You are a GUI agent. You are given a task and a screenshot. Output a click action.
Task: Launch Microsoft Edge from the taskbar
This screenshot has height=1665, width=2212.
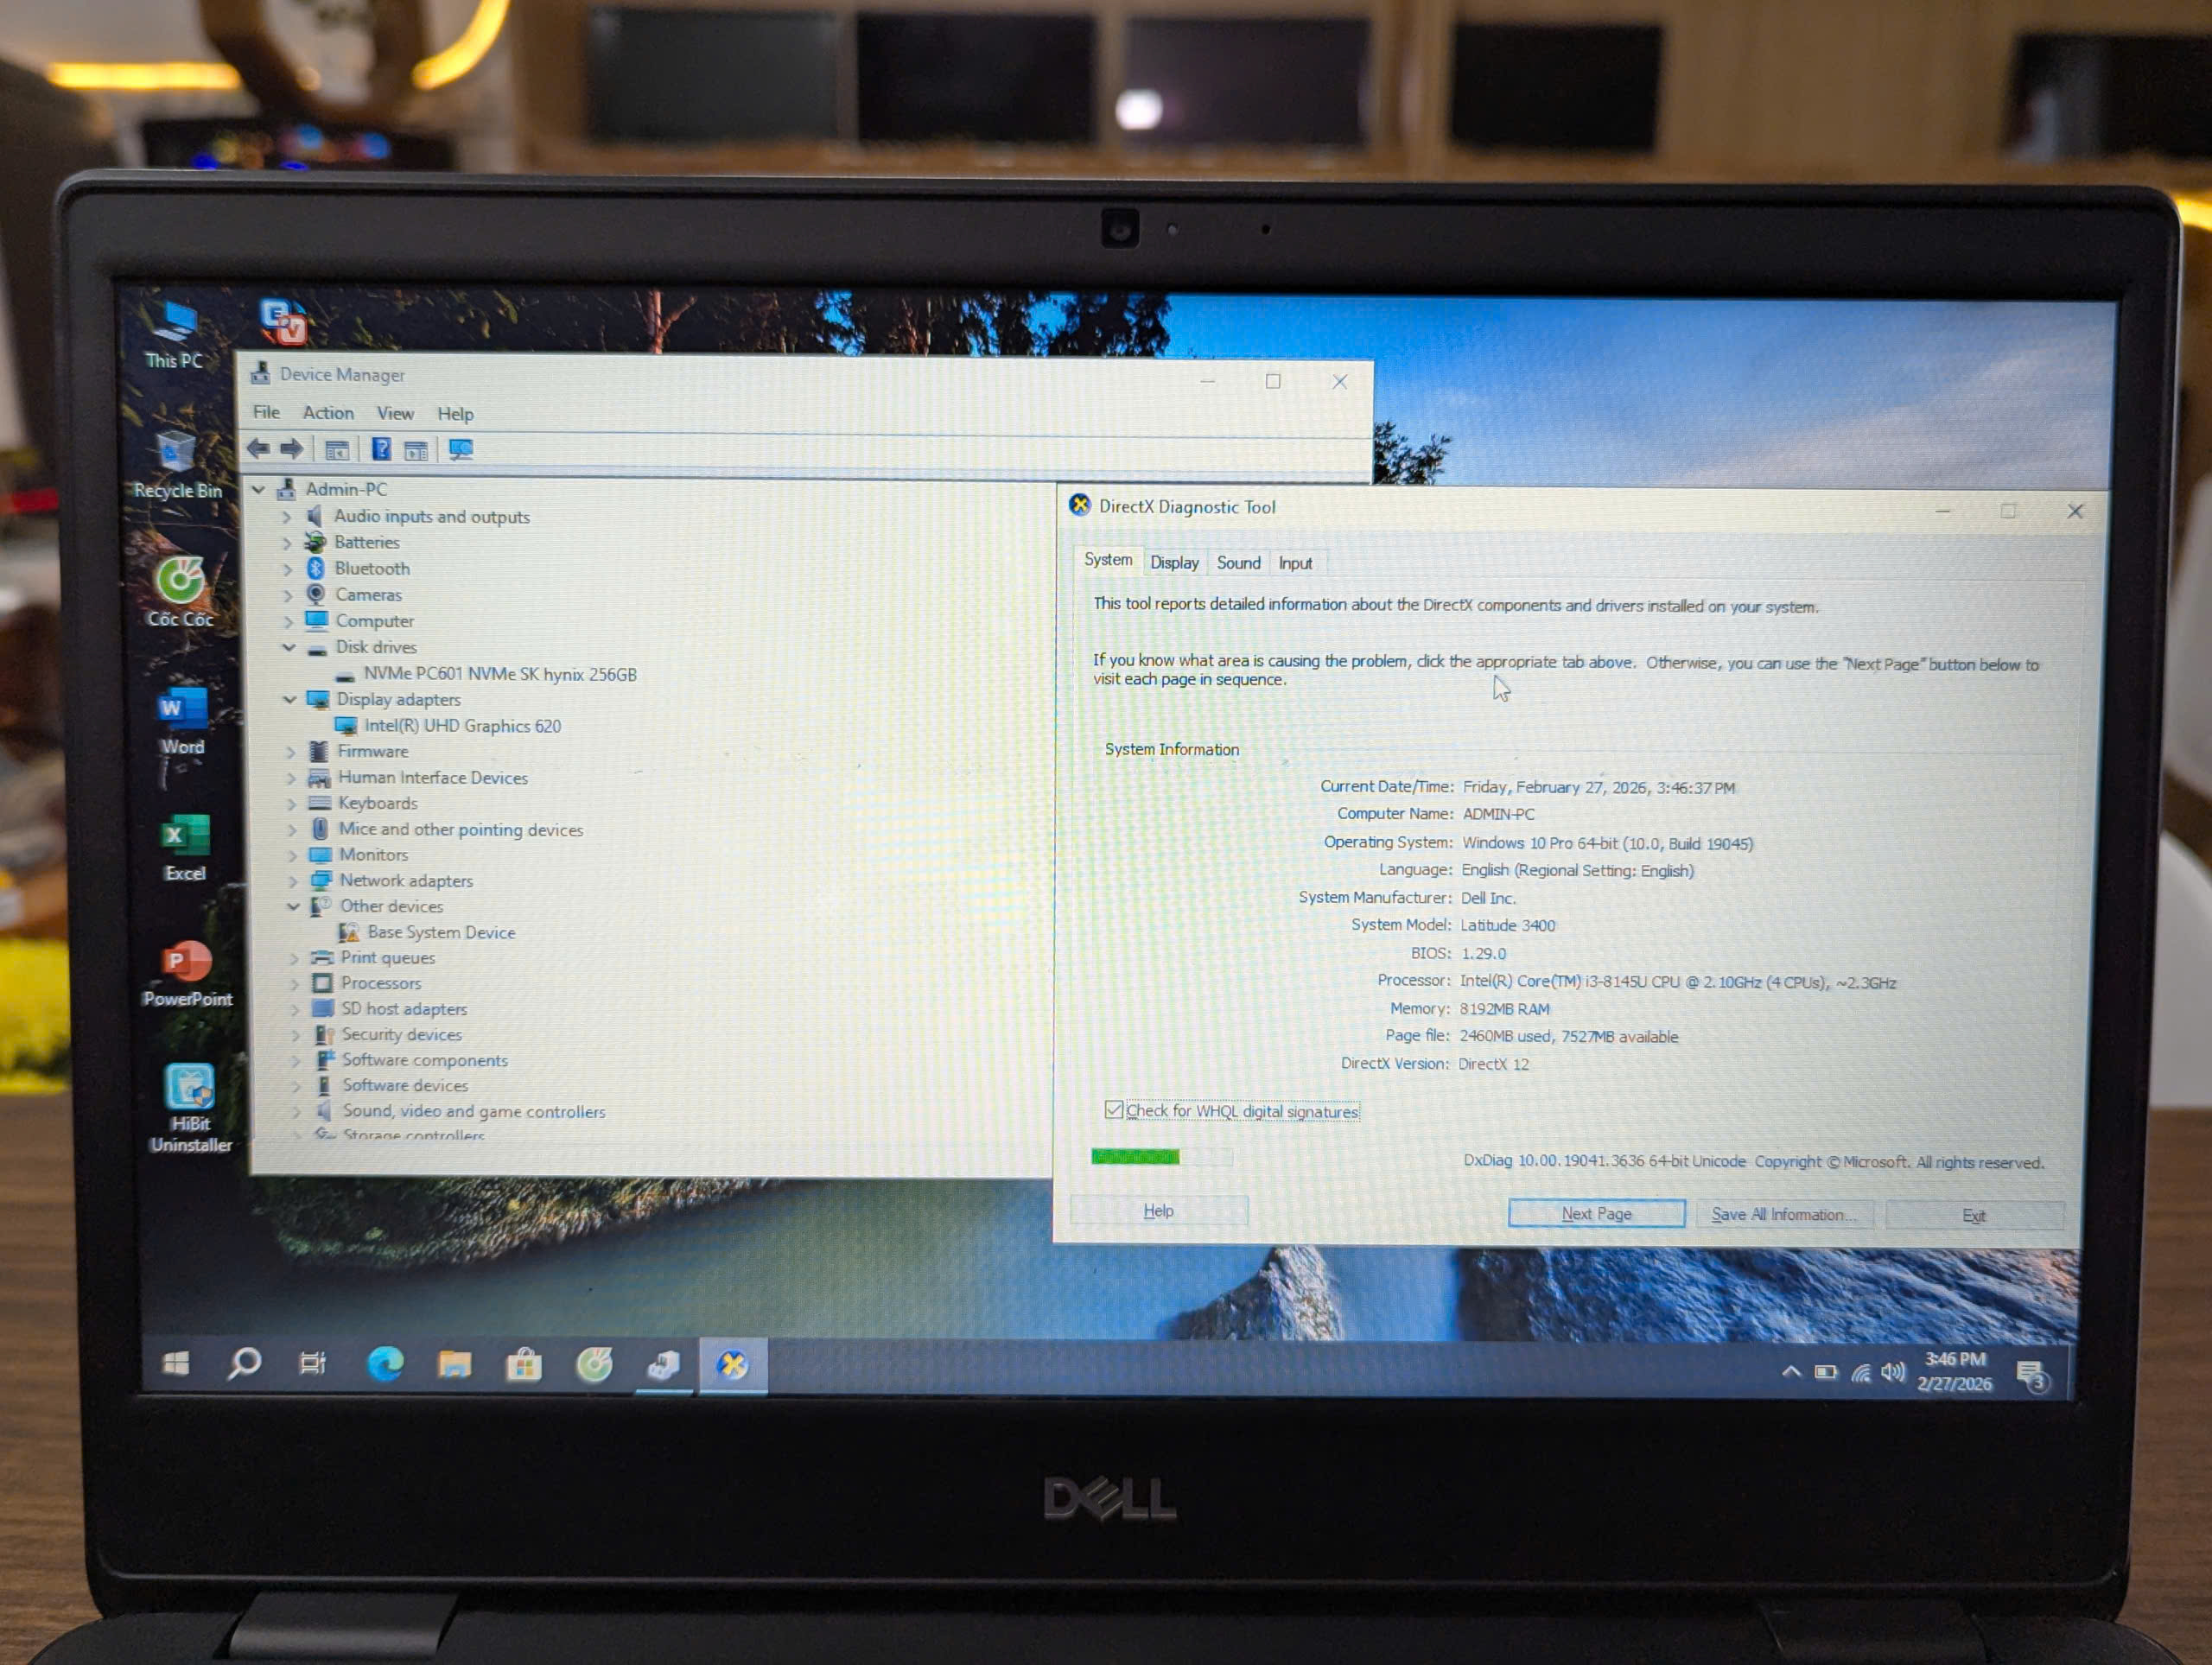coord(385,1363)
